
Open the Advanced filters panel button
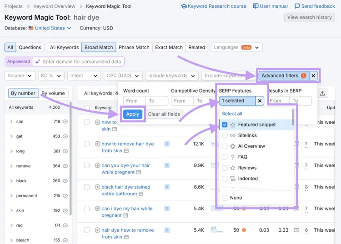tap(284, 75)
